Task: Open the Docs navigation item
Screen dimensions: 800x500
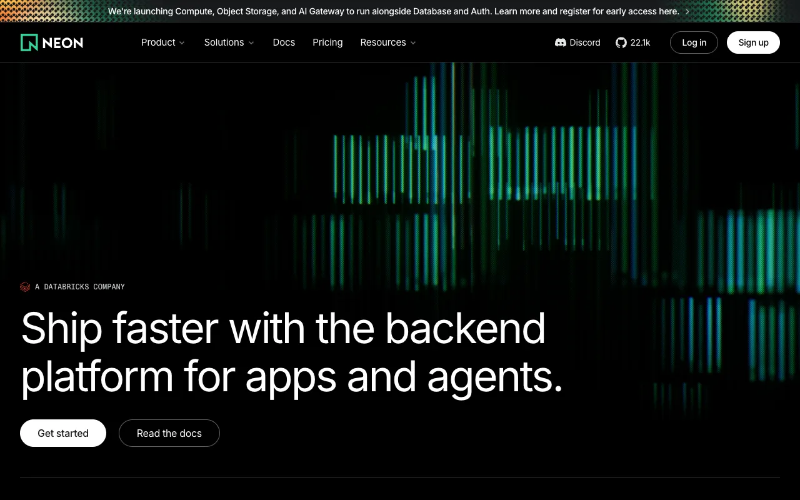Action: pyautogui.click(x=284, y=42)
